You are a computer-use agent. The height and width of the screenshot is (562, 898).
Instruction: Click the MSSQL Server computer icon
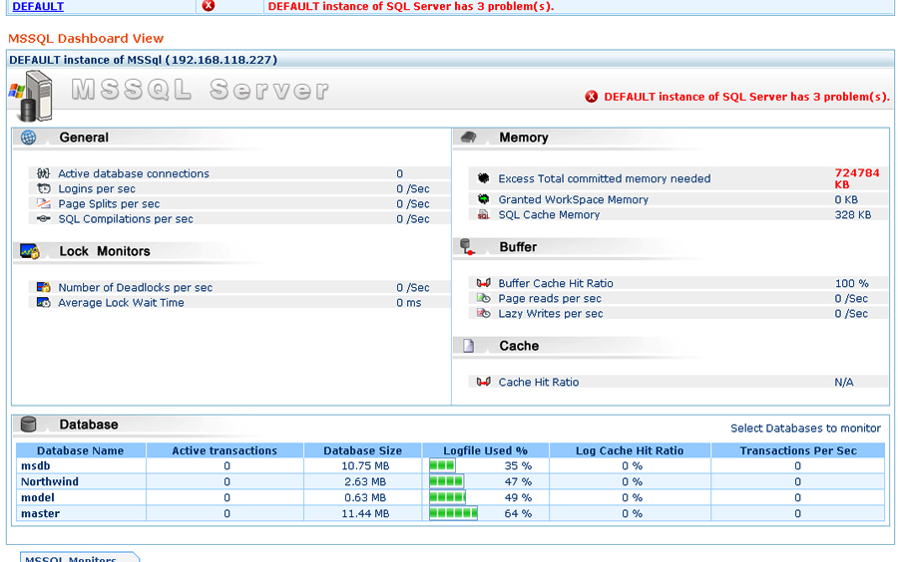31,96
